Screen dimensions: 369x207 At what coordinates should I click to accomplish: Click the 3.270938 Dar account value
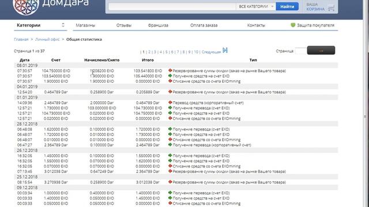point(56,182)
